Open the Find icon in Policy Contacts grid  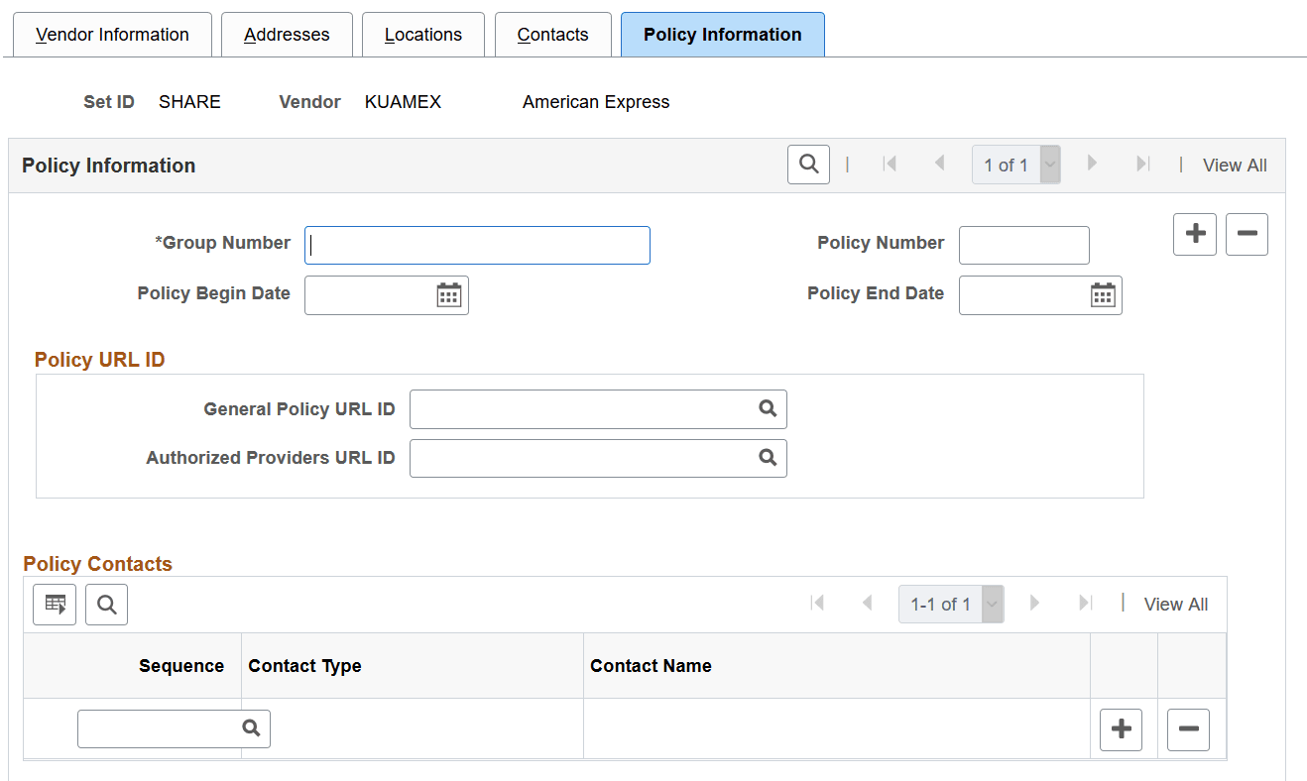[x=106, y=604]
